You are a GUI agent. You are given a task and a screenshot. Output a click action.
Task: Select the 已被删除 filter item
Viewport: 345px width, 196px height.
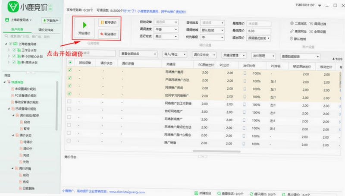[x=27, y=188]
